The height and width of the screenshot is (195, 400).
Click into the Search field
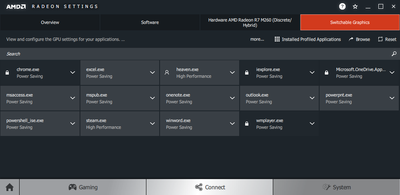point(192,54)
